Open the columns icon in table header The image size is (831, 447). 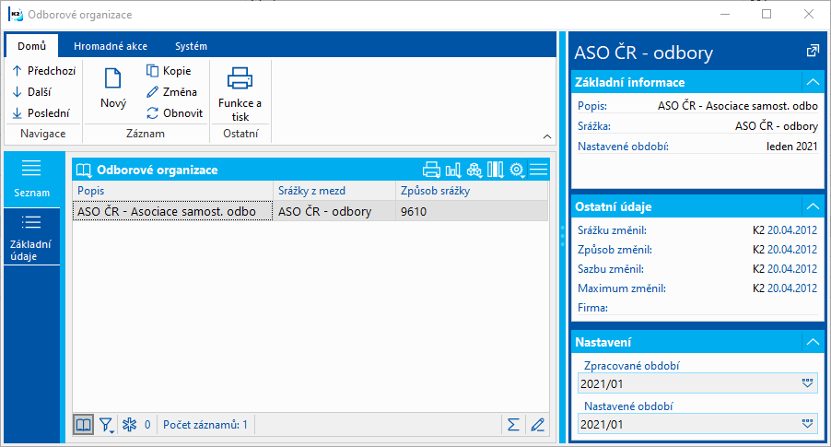[496, 170]
